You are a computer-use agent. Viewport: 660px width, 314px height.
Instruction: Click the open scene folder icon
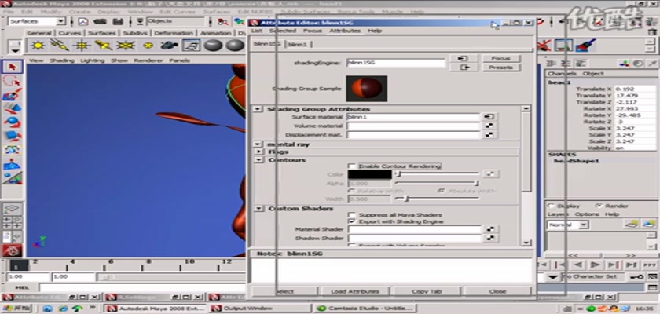click(100, 21)
